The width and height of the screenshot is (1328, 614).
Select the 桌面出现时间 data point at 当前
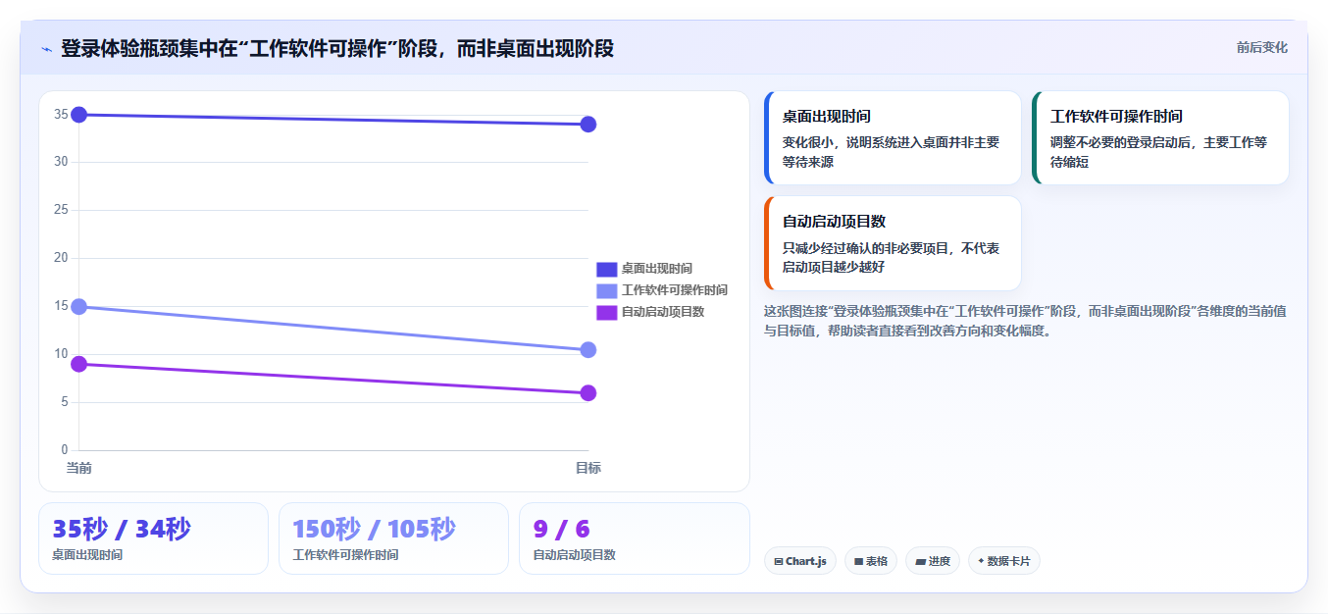pos(79,115)
